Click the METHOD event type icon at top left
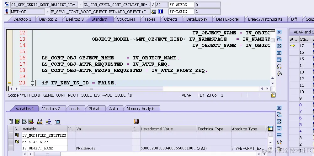Image resolution: width=314 pixels, height=156 pixels. (7, 11)
